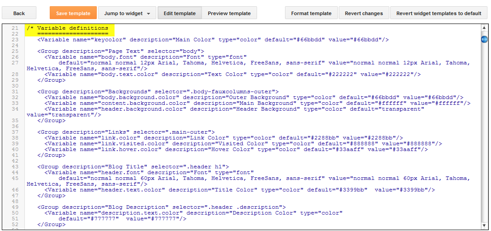491x231 pixels.
Task: Go back with the Back button
Action: click(19, 13)
